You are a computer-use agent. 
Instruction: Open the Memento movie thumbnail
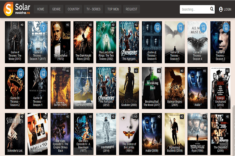tap(38, 134)
